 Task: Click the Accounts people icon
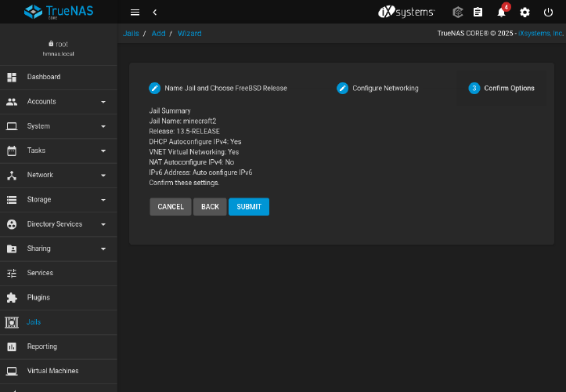coord(12,102)
